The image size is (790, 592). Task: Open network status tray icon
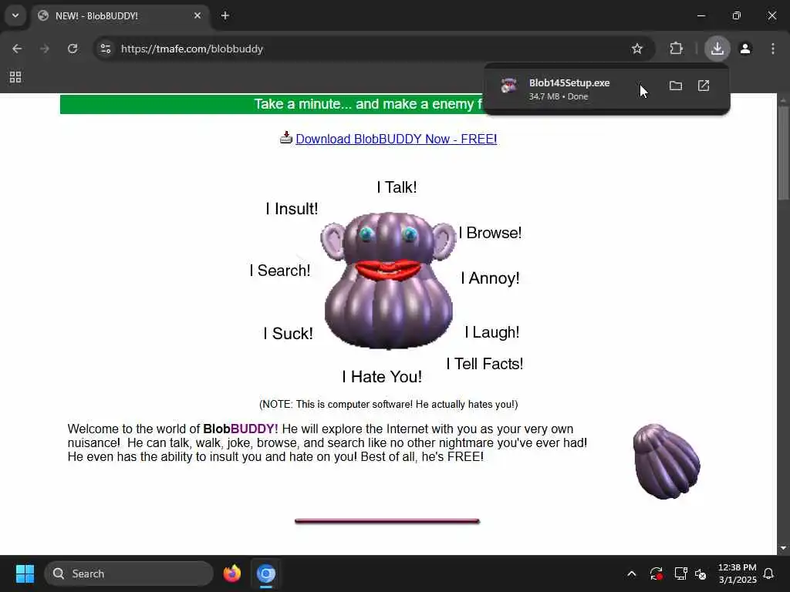(680, 573)
